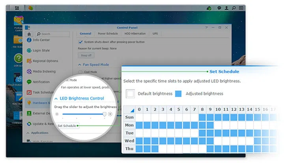Open the widgets panel icon in taskbar
The image size is (284, 163).
pyautogui.click(x=241, y=8)
